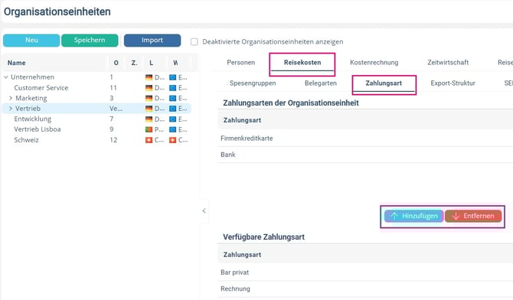Viewport: 513px width, 300px height.
Task: Select the Belegarten sub-tab
Action: (321, 83)
